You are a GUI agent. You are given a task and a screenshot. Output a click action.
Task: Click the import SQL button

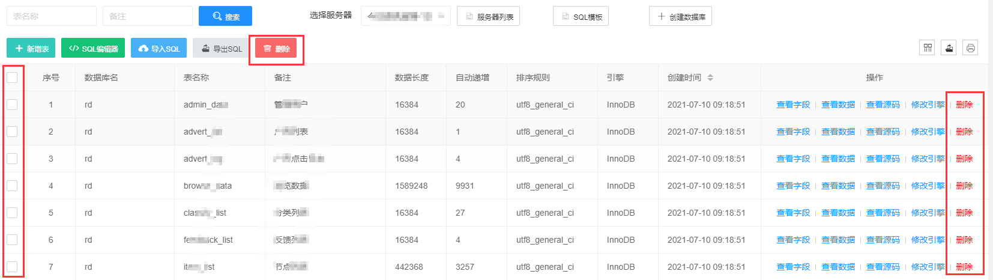tap(158, 48)
